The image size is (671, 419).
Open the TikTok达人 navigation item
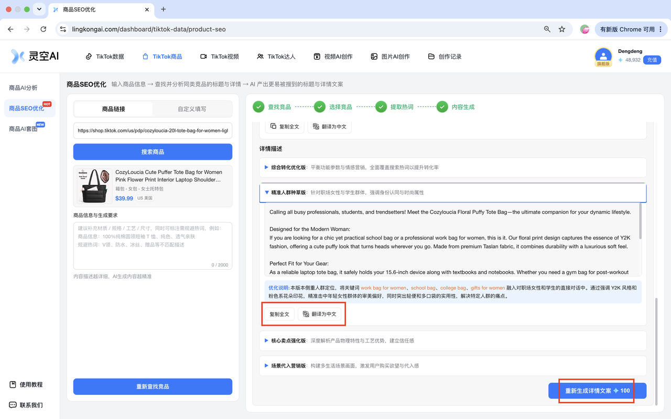[x=276, y=57]
